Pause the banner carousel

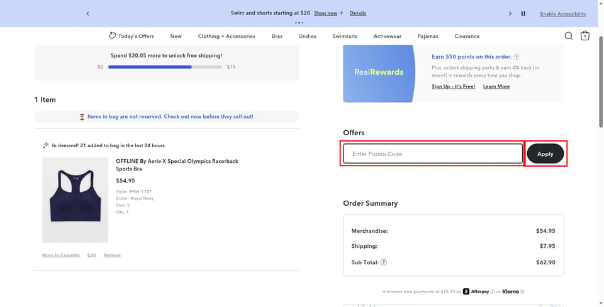coord(523,13)
